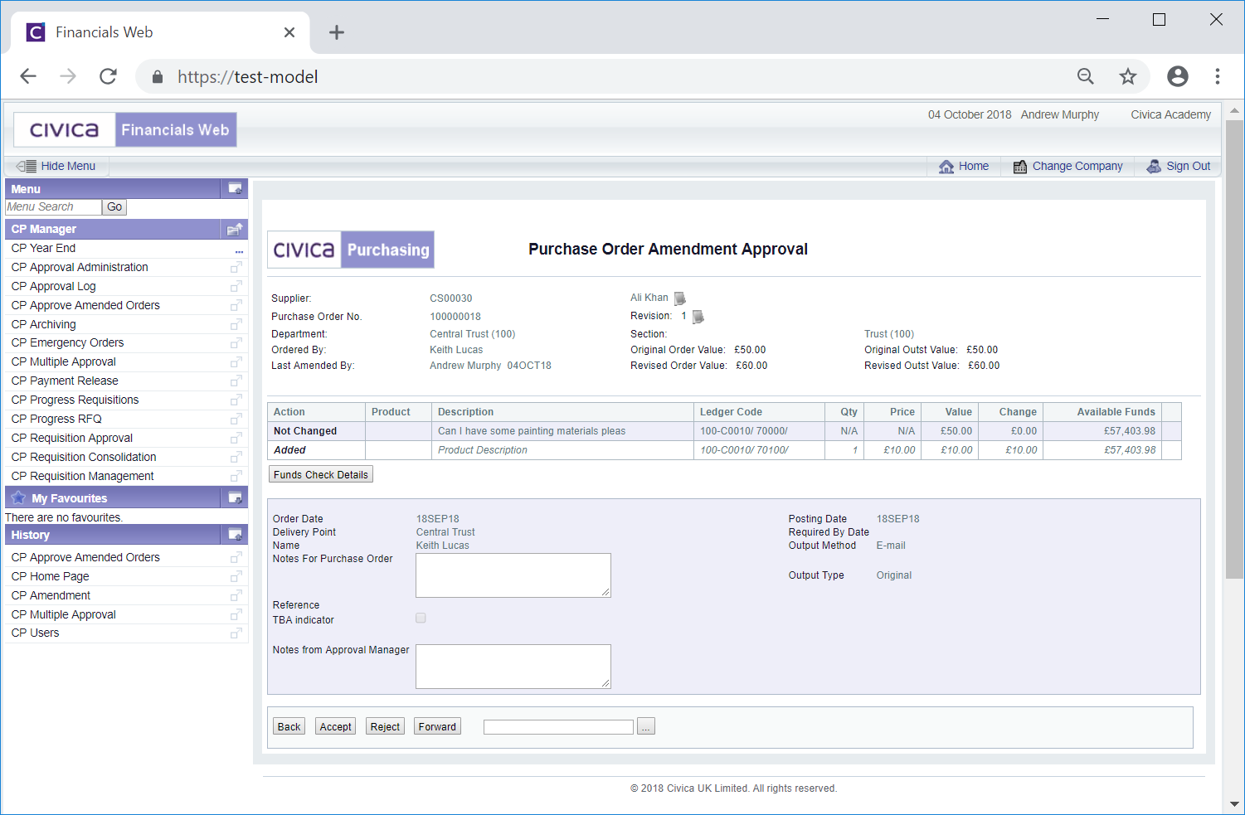Click ledger code 100-C0010/ 70100/

(744, 450)
